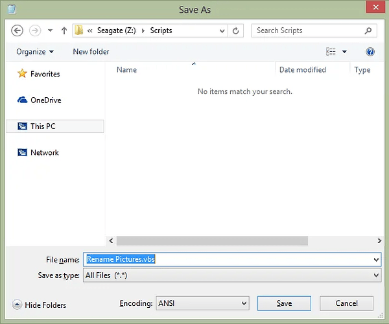
Task: Go up one folder level
Action: (64, 30)
